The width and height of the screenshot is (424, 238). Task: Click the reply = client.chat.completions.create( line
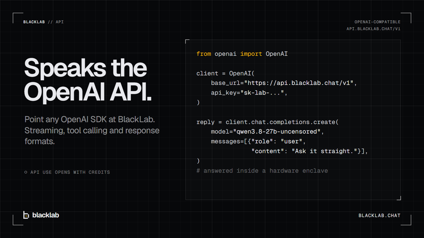click(267, 122)
